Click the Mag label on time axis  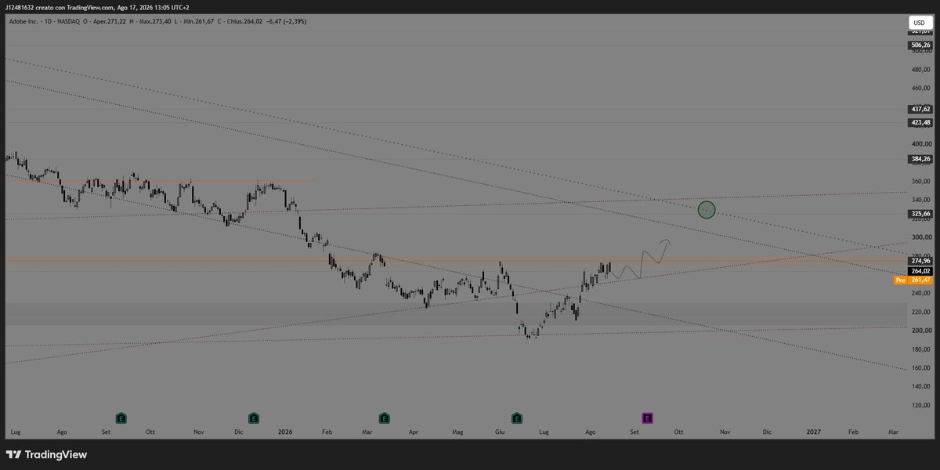(x=458, y=432)
